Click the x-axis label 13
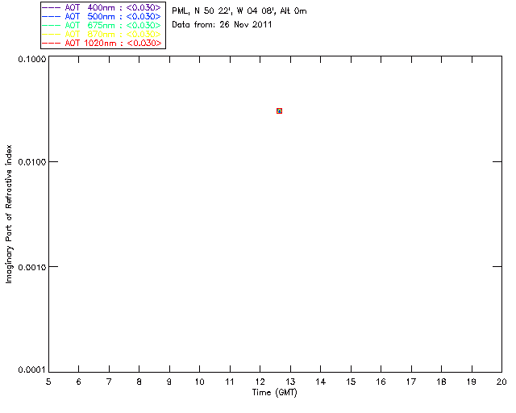This screenshot has width=516, height=413. point(290,382)
